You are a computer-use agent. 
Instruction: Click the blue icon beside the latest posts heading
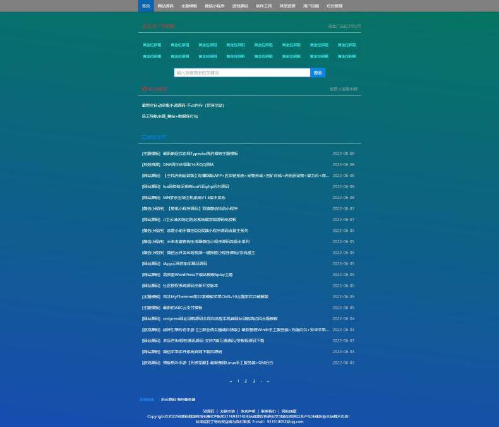click(x=145, y=137)
